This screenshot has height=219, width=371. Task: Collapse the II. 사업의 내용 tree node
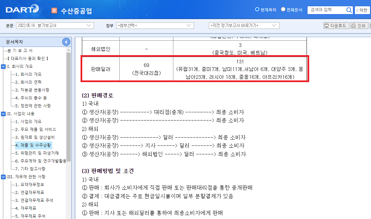[x=3, y=114]
